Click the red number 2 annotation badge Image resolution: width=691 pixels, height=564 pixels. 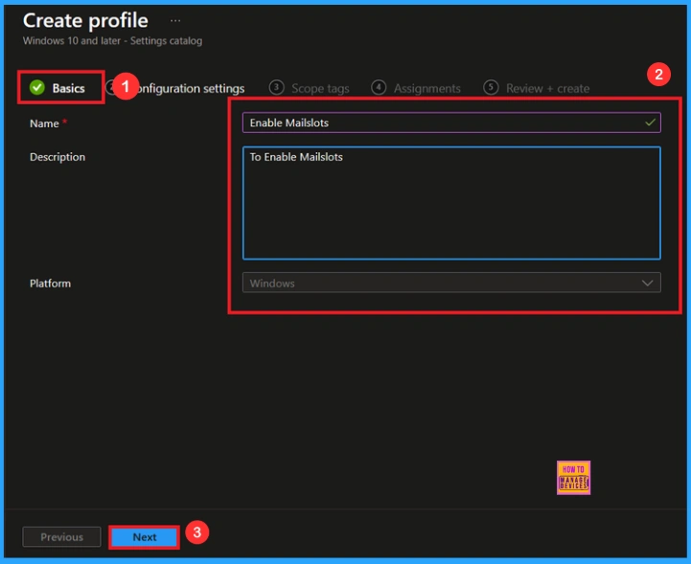pyautogui.click(x=658, y=75)
